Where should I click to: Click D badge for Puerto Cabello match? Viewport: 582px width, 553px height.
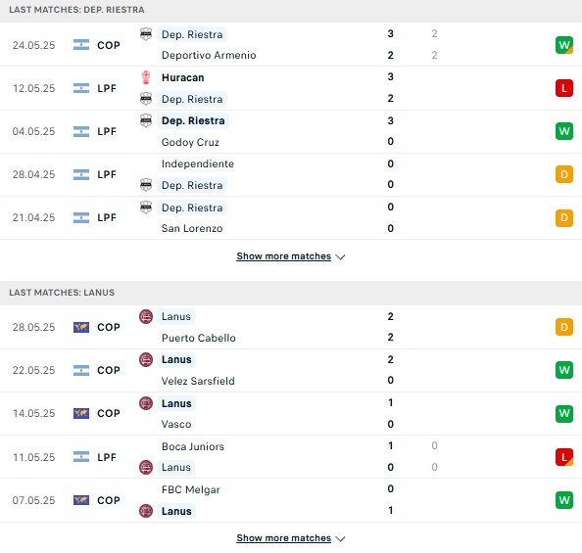tap(563, 327)
